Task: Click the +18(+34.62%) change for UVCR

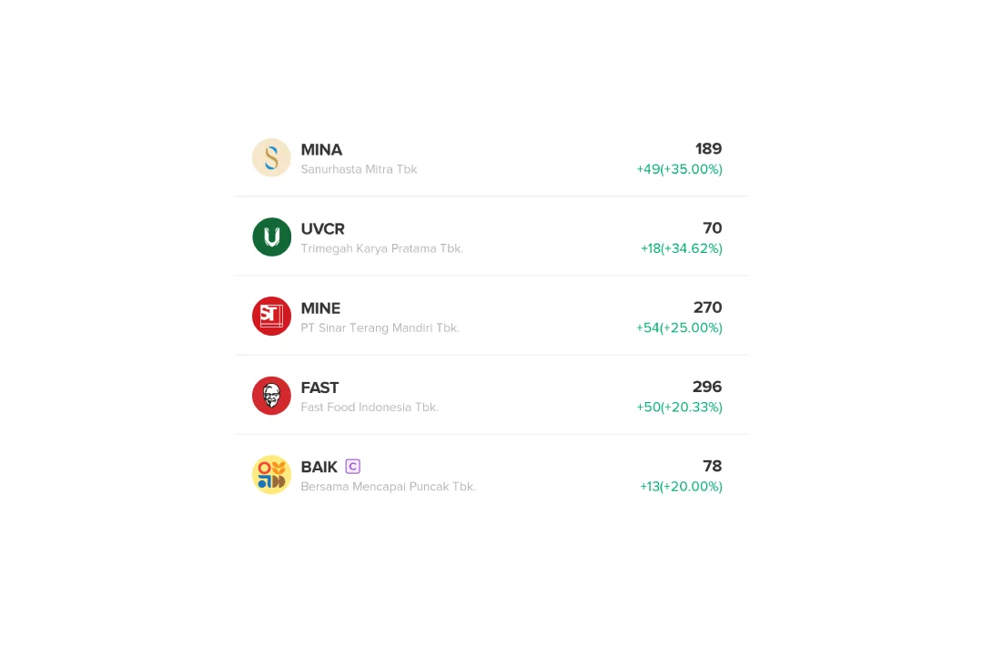Action: [x=682, y=248]
